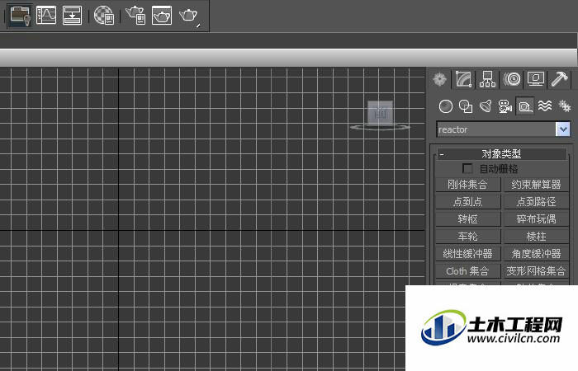Image resolution: width=578 pixels, height=371 pixels.
Task: Click the 碎布玩偶 button
Action: tap(536, 219)
